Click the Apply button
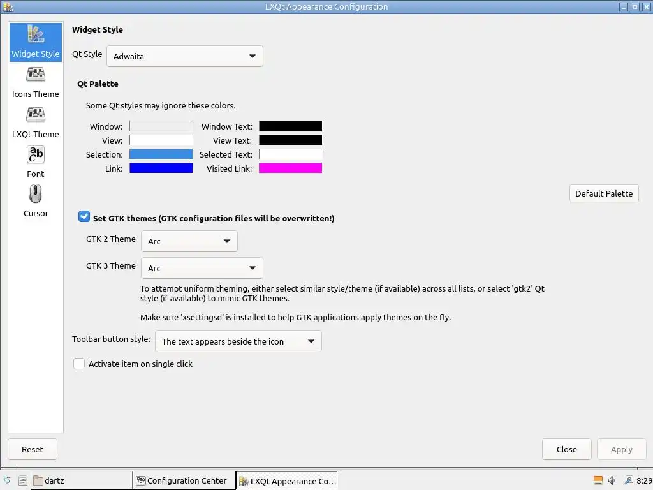Viewport: 653px width, 490px height. click(621, 449)
